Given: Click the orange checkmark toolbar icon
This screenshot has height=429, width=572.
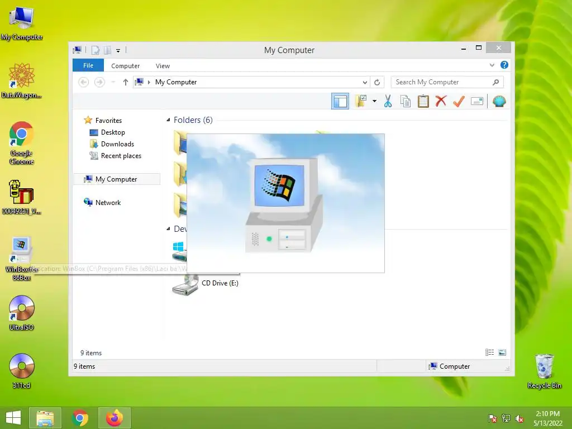Looking at the screenshot, I should pyautogui.click(x=459, y=101).
